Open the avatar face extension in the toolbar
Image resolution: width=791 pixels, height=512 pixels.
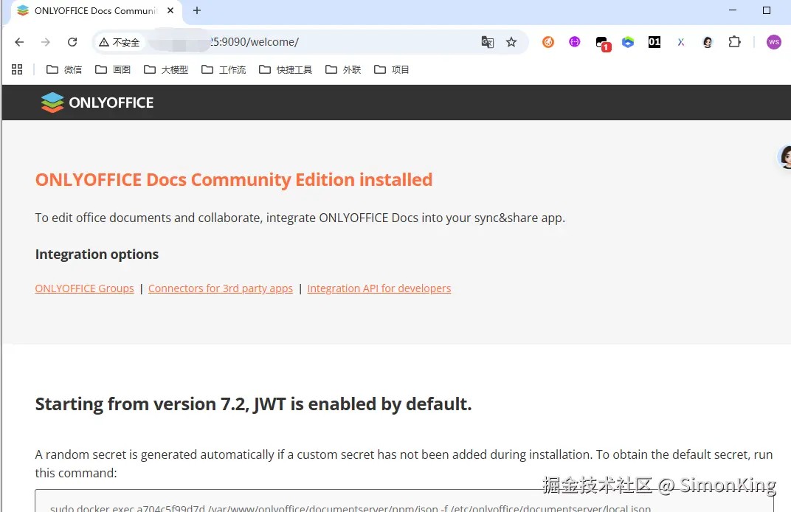pos(708,42)
